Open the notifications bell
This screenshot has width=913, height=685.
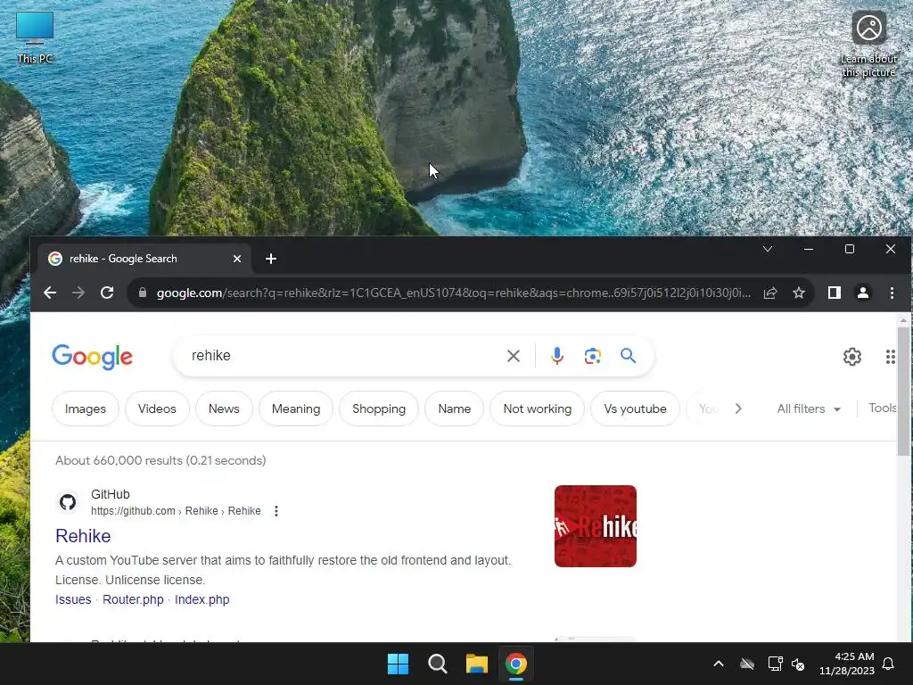pyautogui.click(x=889, y=664)
